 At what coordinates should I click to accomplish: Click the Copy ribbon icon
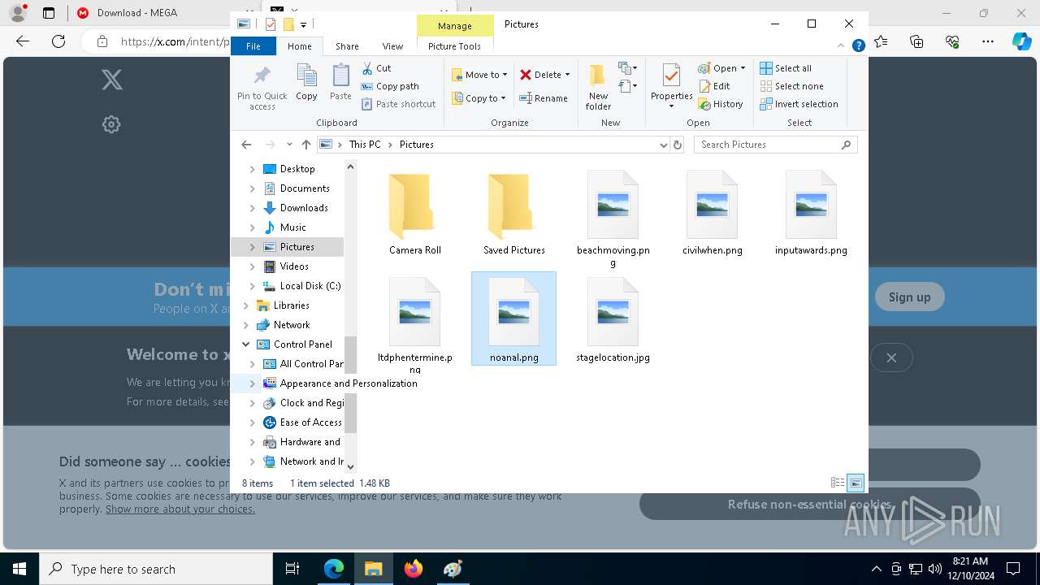tap(306, 82)
